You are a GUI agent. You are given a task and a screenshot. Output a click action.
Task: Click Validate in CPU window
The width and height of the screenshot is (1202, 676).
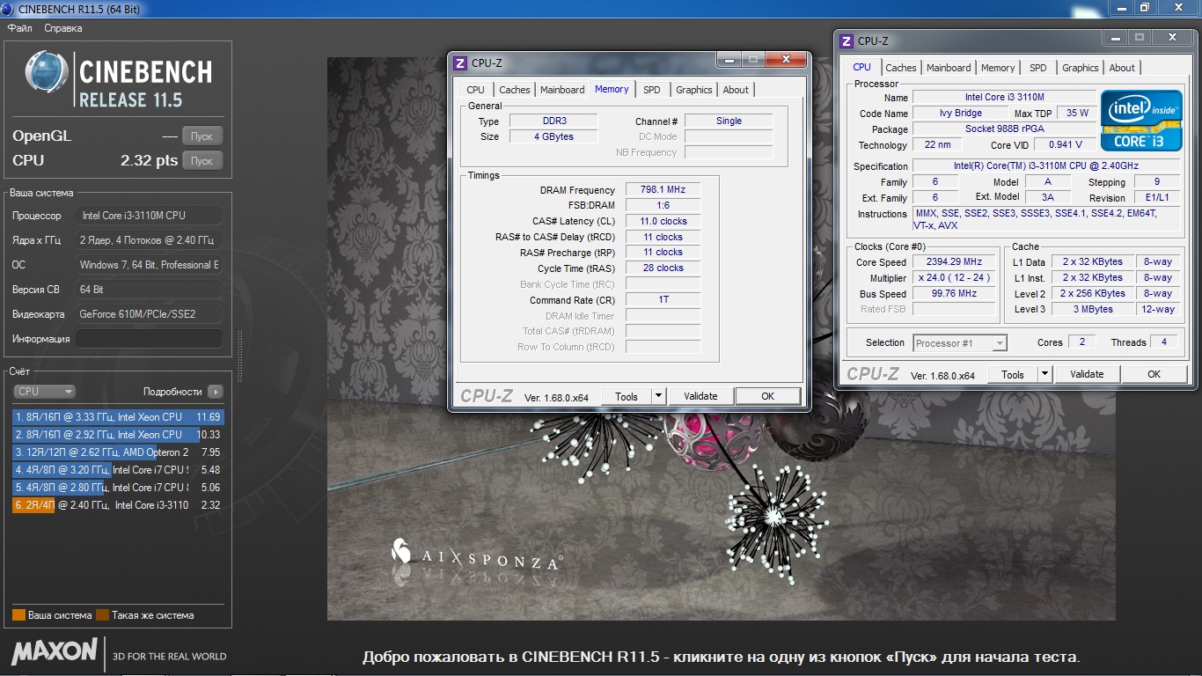click(x=1087, y=374)
